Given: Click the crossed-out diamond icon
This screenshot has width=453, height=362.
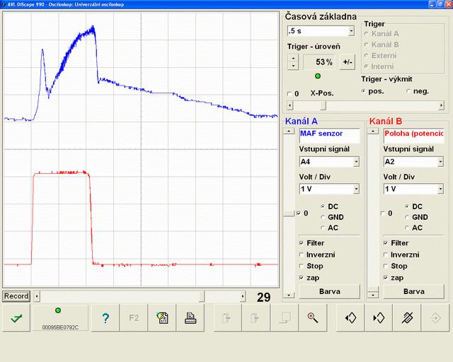Looking at the screenshot, I should (x=407, y=318).
